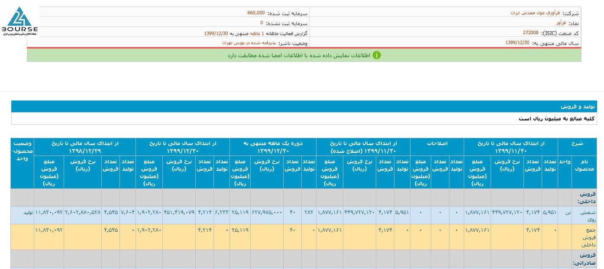Click the sales rate ۶۲۷,۹۷۵,۰۰۰

click(267, 212)
